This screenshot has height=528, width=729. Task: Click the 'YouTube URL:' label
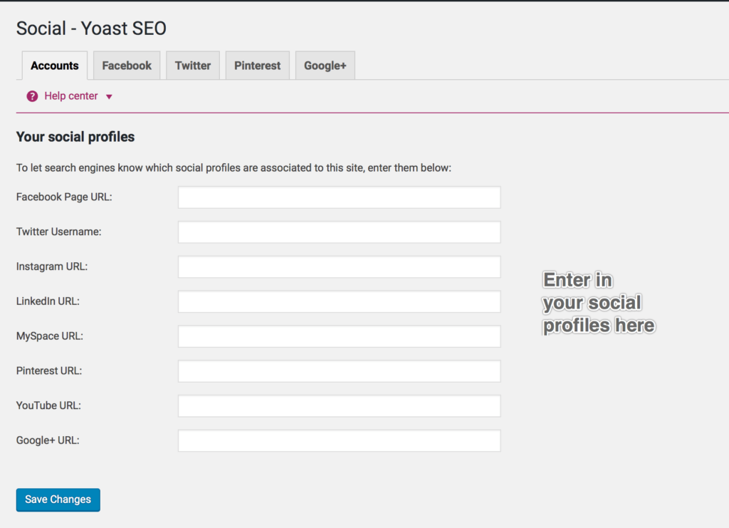(48, 405)
